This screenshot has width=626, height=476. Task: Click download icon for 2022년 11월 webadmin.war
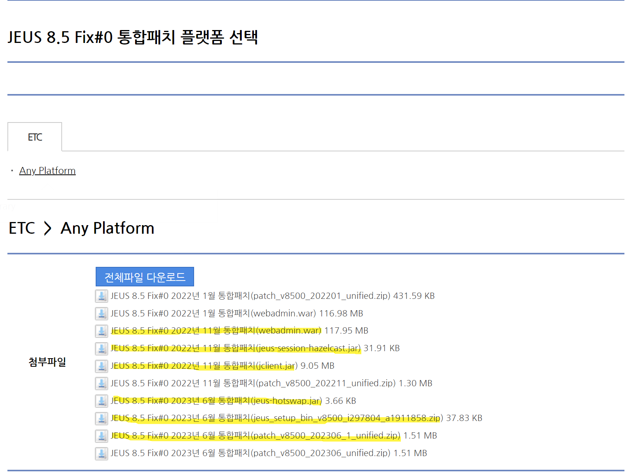102,331
